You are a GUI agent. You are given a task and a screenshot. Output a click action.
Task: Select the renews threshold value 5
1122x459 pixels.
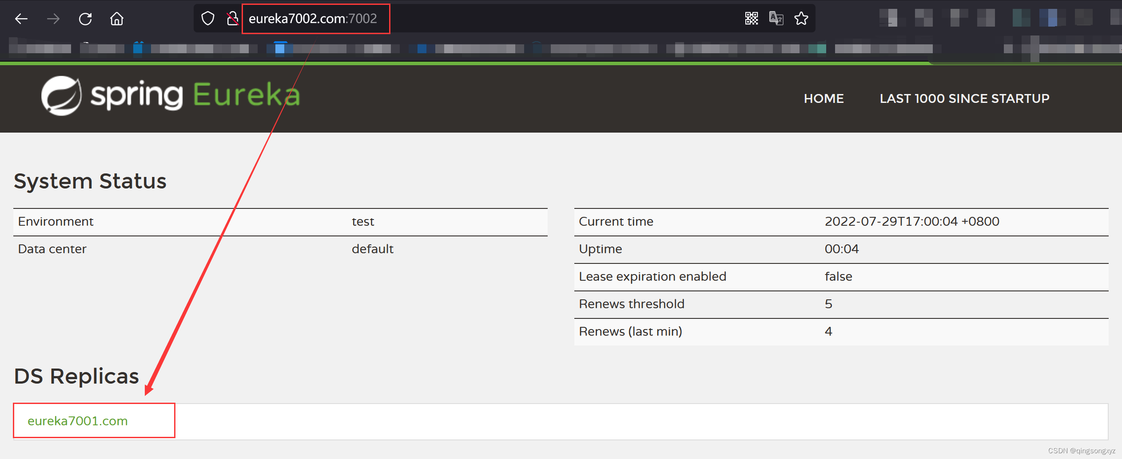[828, 304]
